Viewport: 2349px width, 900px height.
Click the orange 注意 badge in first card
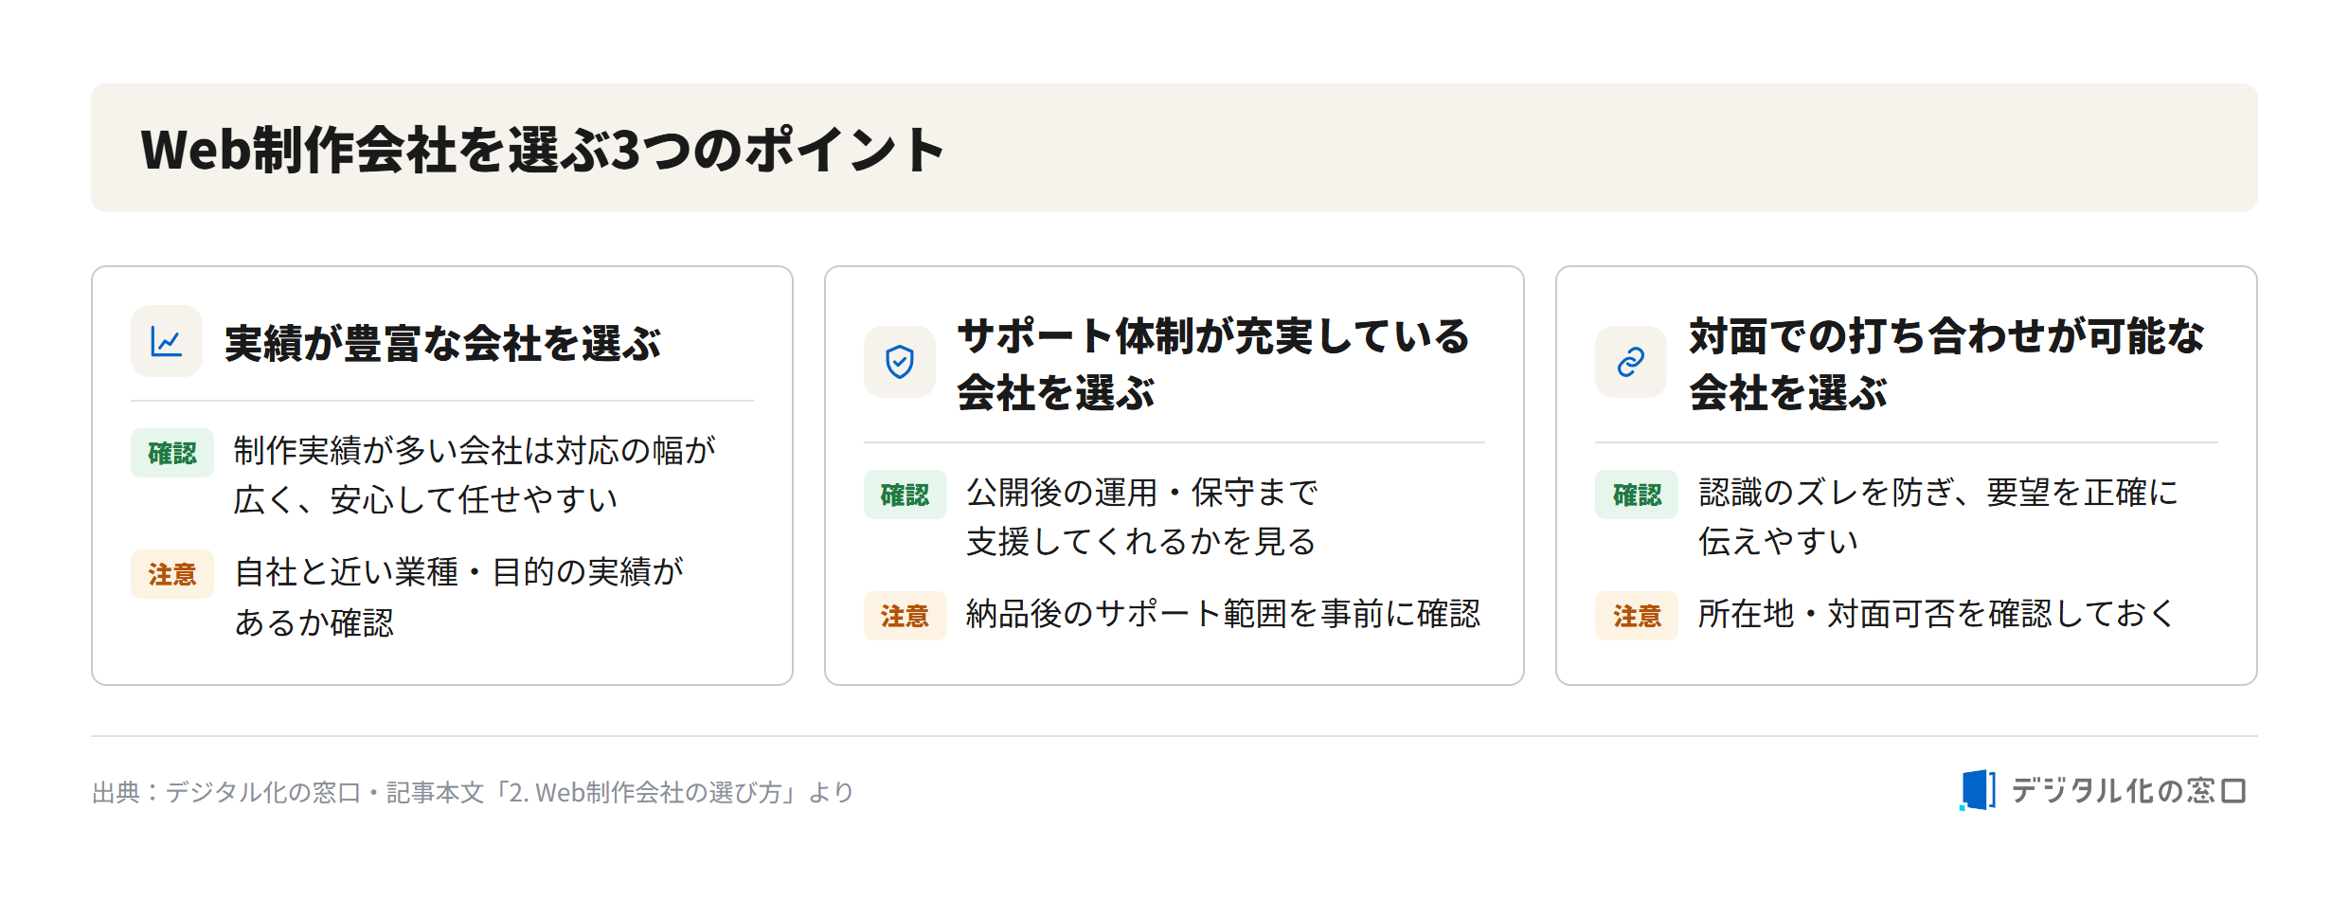coord(172,574)
